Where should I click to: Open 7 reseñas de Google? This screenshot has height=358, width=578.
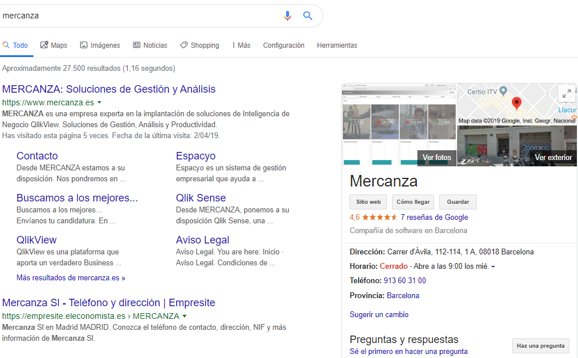click(434, 217)
